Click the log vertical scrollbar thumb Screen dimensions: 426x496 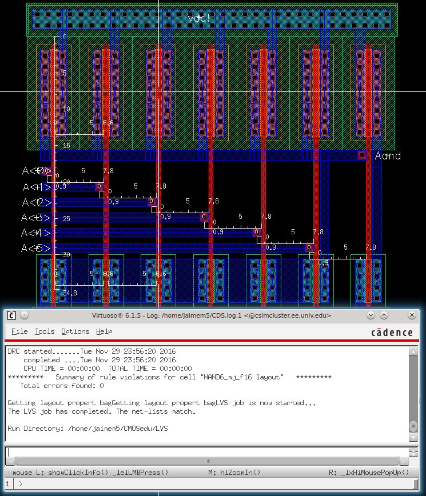click(x=413, y=426)
